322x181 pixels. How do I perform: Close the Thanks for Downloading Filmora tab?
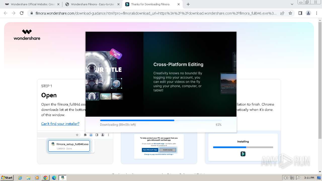(x=179, y=4)
